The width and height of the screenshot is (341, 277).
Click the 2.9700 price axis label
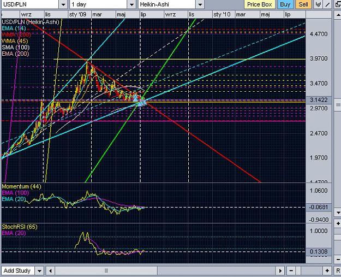[x=319, y=108]
